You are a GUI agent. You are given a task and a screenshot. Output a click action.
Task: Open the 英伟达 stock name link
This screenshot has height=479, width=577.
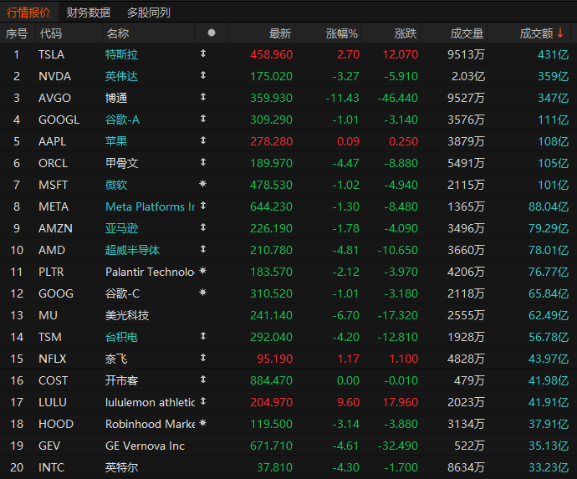[121, 76]
